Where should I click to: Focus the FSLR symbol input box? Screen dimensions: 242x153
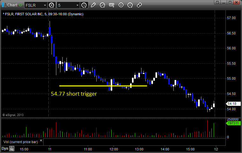coord(34,5)
